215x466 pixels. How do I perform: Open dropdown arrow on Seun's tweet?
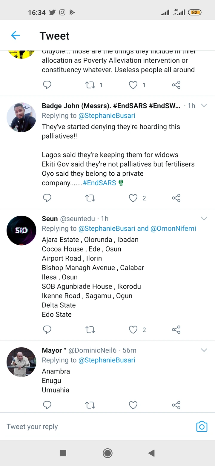tap(204, 219)
